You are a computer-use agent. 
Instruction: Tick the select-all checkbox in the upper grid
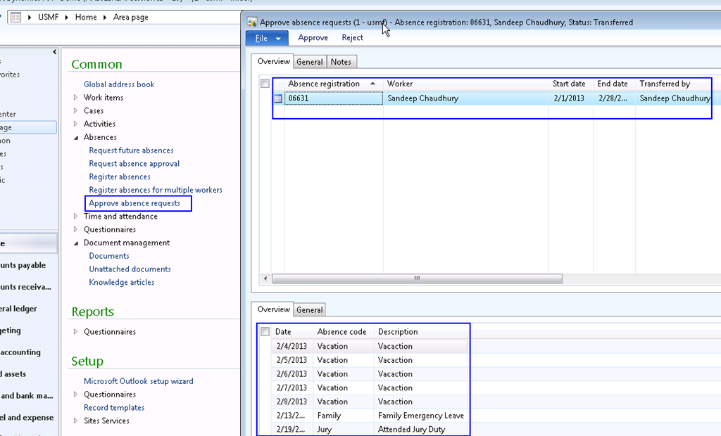coord(265,84)
